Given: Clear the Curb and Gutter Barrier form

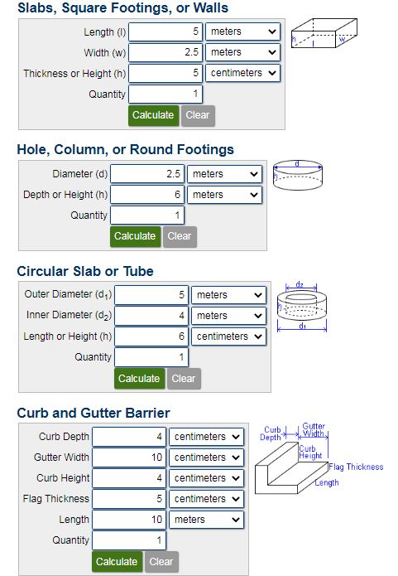Looking at the screenshot, I should pyautogui.click(x=161, y=562).
